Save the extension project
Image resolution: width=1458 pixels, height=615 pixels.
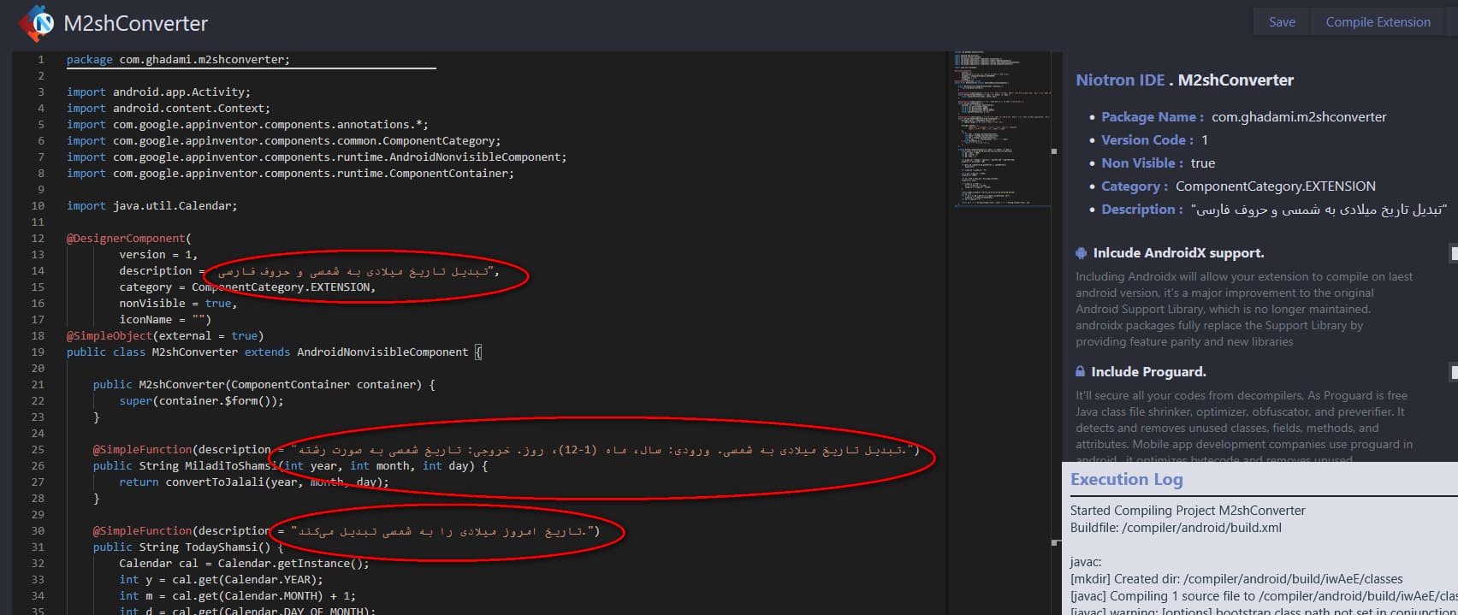click(x=1282, y=22)
